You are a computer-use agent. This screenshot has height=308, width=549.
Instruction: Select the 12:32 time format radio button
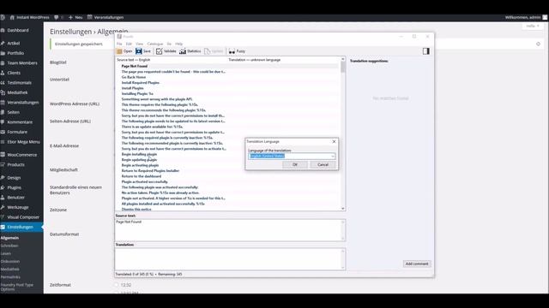(x=117, y=285)
